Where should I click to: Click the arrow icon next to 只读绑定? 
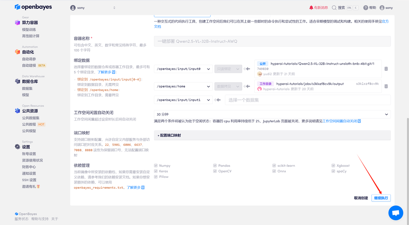[x=247, y=69]
